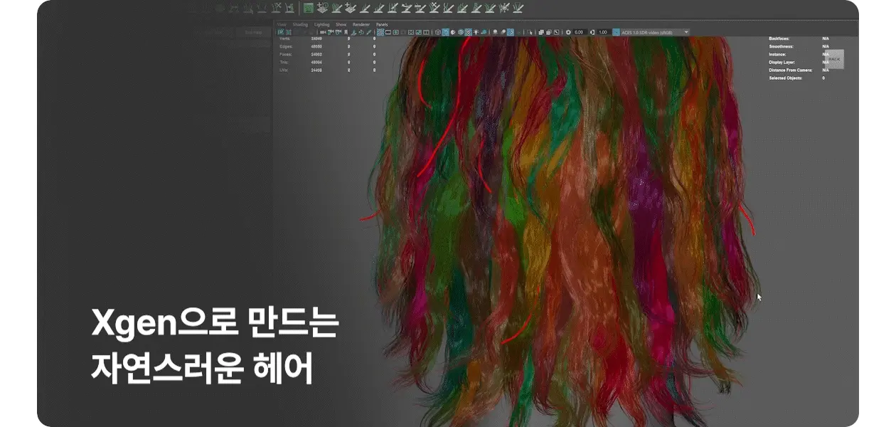This screenshot has height=427, width=896.
Task: Click the gamma icon beside the 1.00 field
Action: [x=592, y=33]
